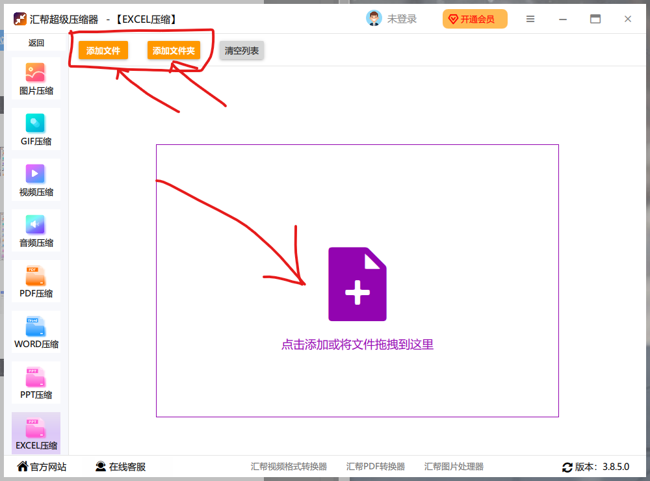This screenshot has height=481, width=650.
Task: Click the purple add-file plus icon
Action: (357, 284)
